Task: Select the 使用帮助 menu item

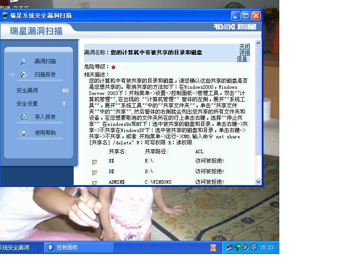Action: (45, 133)
